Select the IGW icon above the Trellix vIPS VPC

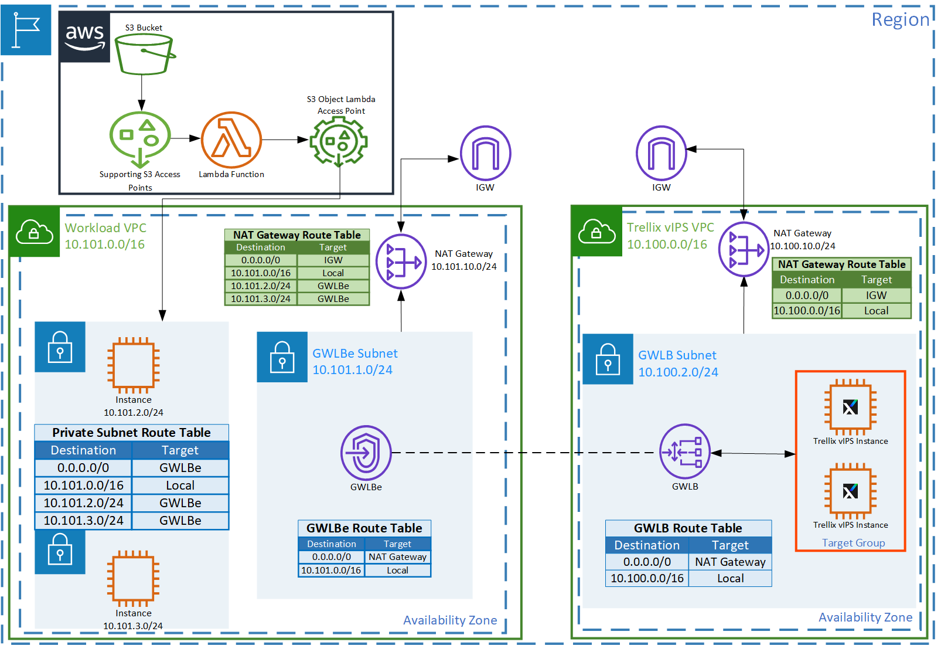[662, 153]
